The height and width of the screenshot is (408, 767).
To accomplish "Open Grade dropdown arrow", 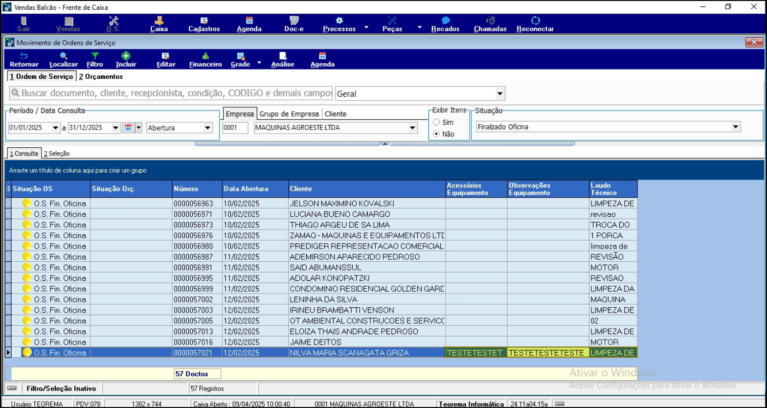I will click(259, 63).
